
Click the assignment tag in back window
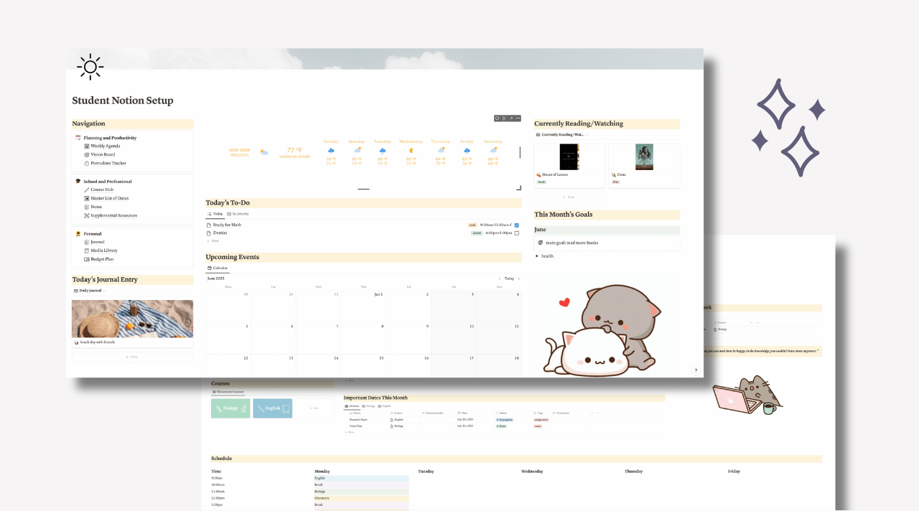[541, 419]
